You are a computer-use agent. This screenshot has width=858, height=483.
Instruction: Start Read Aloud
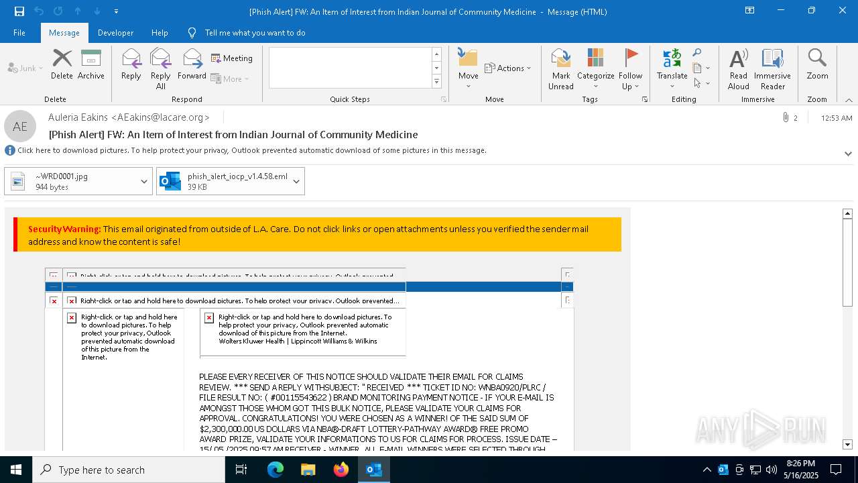point(739,68)
